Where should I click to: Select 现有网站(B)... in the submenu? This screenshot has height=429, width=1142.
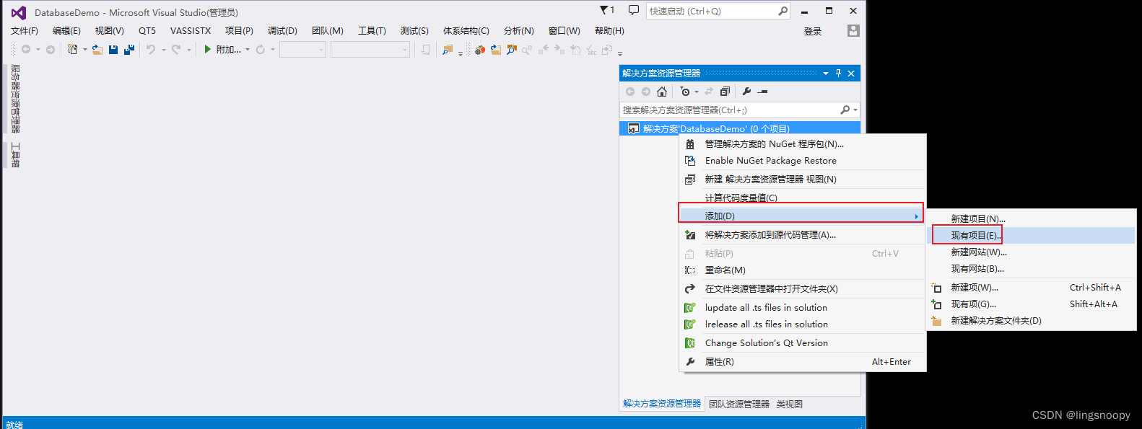1031,269
